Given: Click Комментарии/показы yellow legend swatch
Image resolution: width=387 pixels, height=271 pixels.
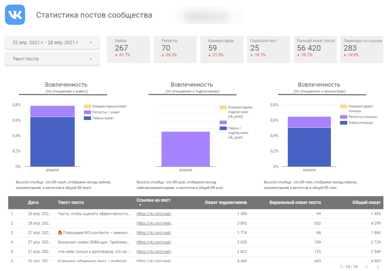Looking at the screenshot, I should pyautogui.click(x=344, y=106).
